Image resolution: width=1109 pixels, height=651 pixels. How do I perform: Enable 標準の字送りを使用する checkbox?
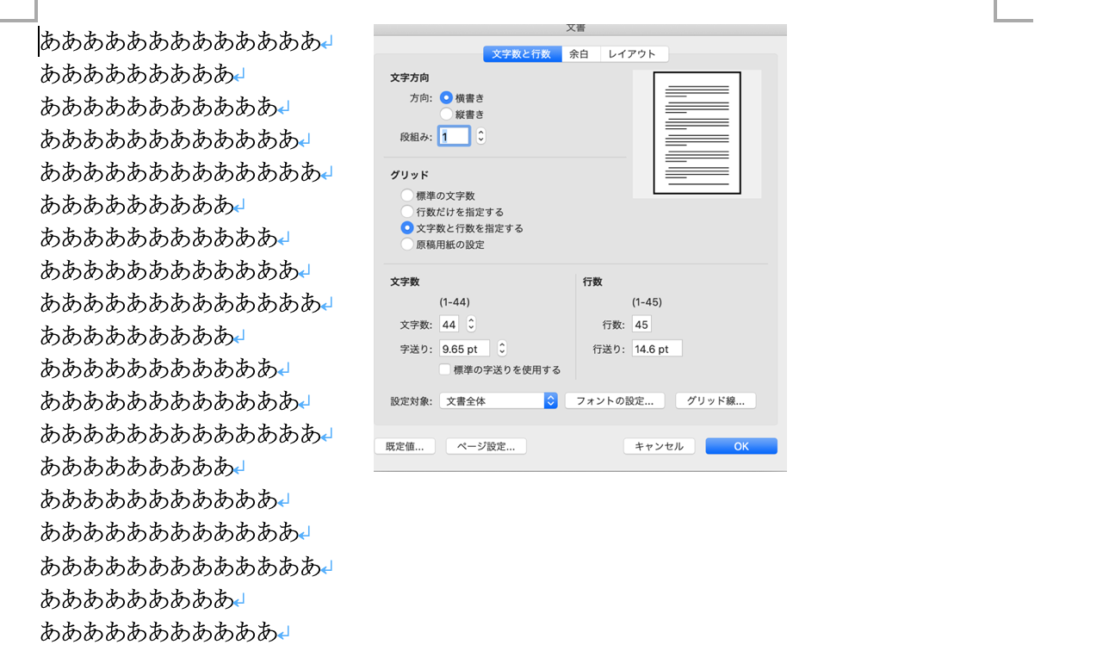(444, 369)
